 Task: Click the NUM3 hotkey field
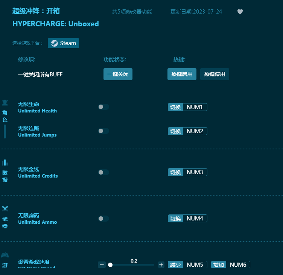(x=195, y=172)
